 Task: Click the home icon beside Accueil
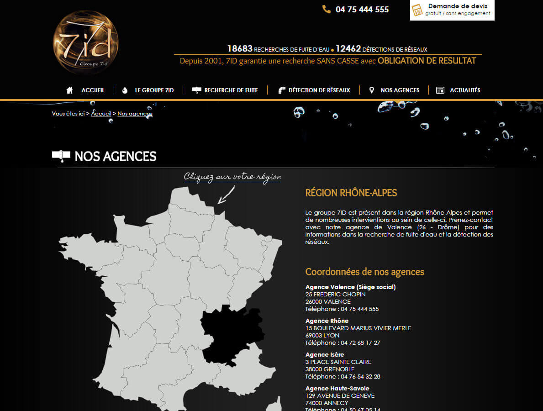(x=69, y=90)
